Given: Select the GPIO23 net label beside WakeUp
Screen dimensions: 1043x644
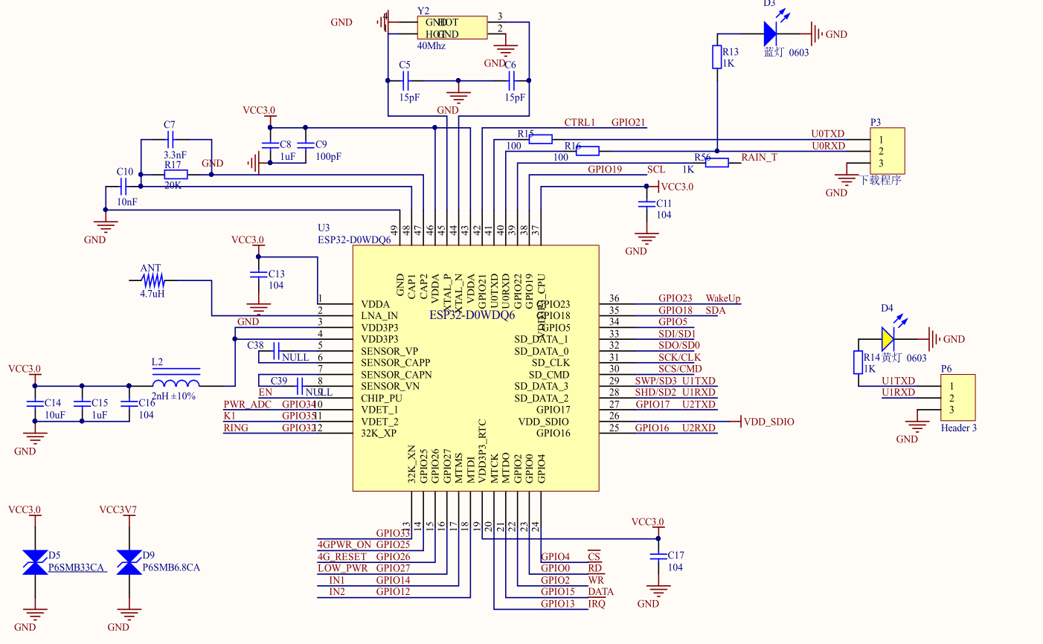Looking at the screenshot, I should tap(675, 298).
